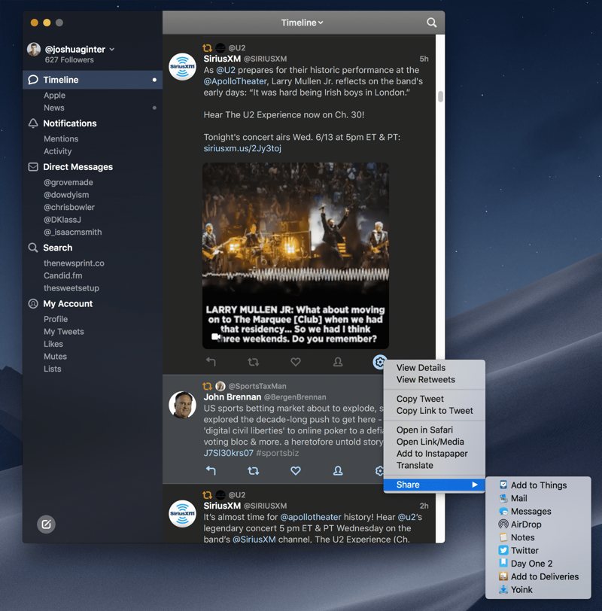This screenshot has height=611, width=602.
Task: Open @SportsTaxMan retweeter link
Action: 257,386
